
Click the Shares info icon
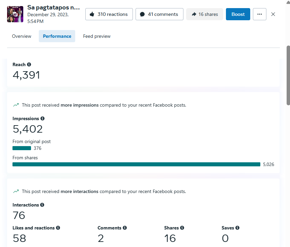[182, 228]
